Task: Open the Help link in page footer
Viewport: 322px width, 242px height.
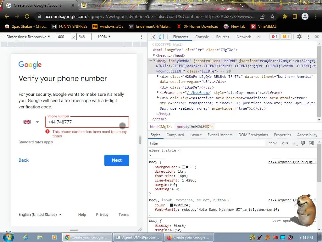Action: tap(82, 214)
